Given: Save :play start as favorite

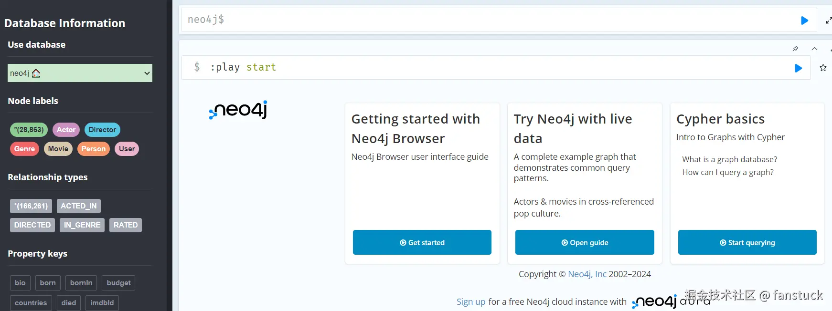Looking at the screenshot, I should [x=823, y=68].
